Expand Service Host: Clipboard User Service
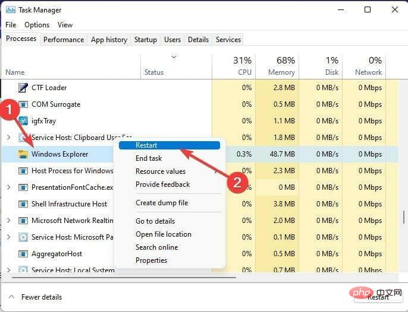 tap(8, 138)
